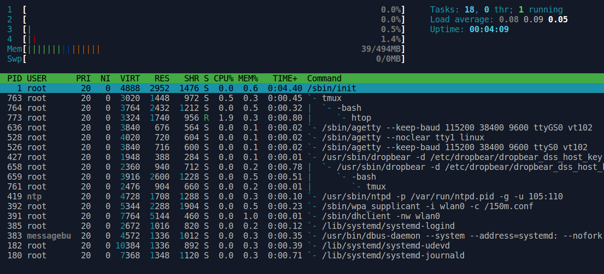This screenshot has width=604, height=274.
Task: Select the /sbin/init process row
Action: 302,88
